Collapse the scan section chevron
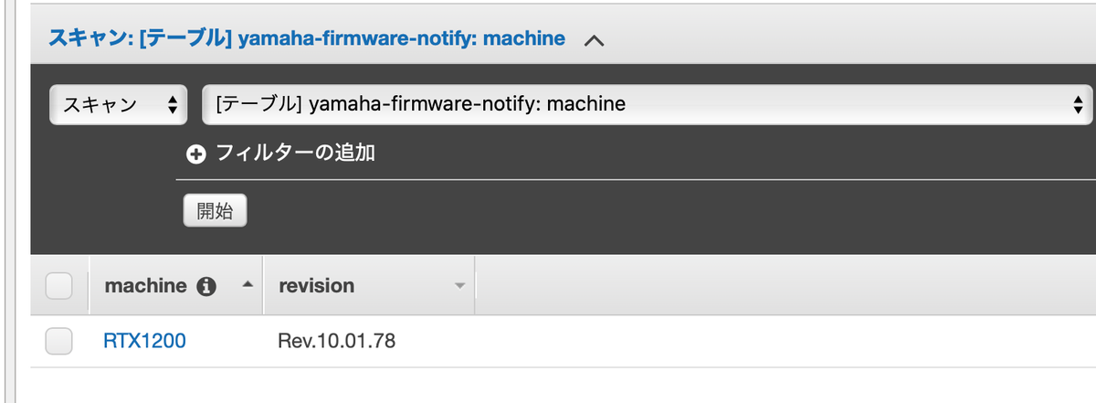The image size is (1096, 403). coord(594,40)
